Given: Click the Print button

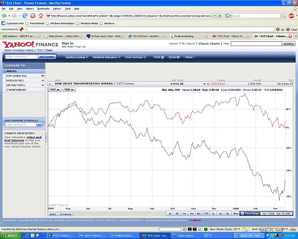Looking at the screenshot, I should 159,57.
